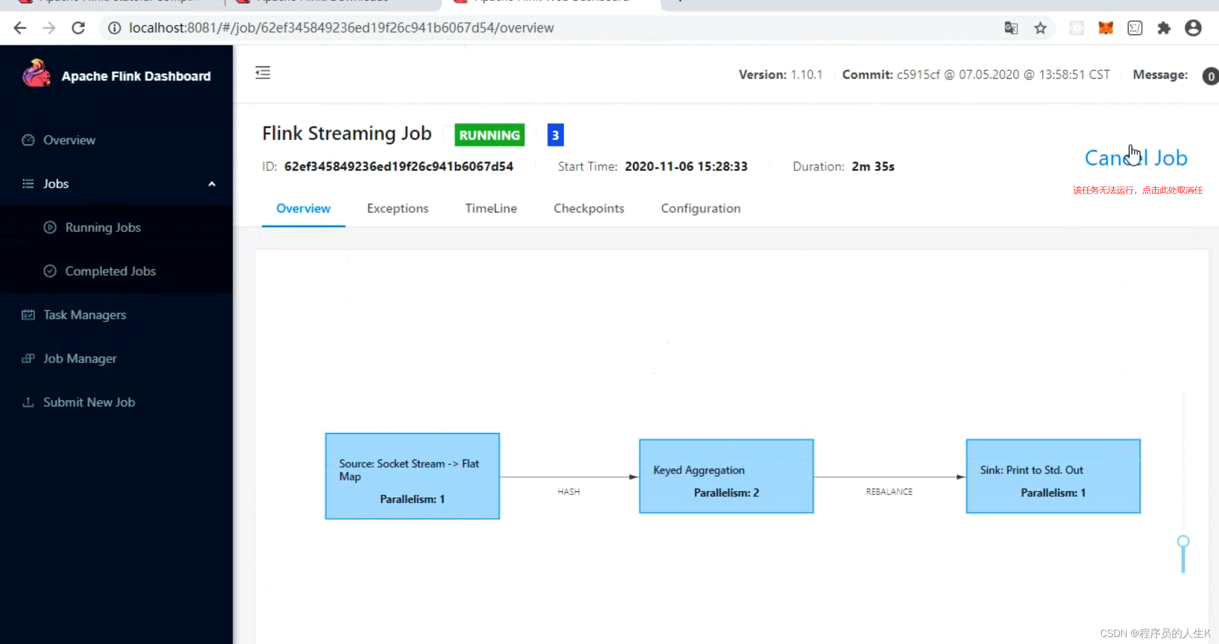Open Submit New Job page
The width and height of the screenshot is (1219, 644).
(88, 402)
